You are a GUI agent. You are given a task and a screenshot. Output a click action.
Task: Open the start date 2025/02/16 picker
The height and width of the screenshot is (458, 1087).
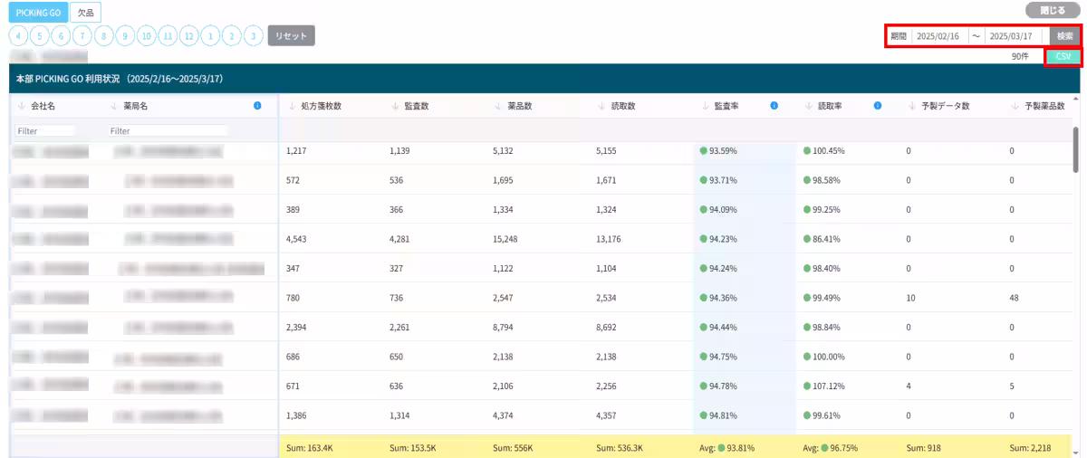(x=938, y=36)
